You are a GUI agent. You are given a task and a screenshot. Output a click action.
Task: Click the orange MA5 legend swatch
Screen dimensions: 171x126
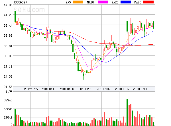tap(78, 2)
